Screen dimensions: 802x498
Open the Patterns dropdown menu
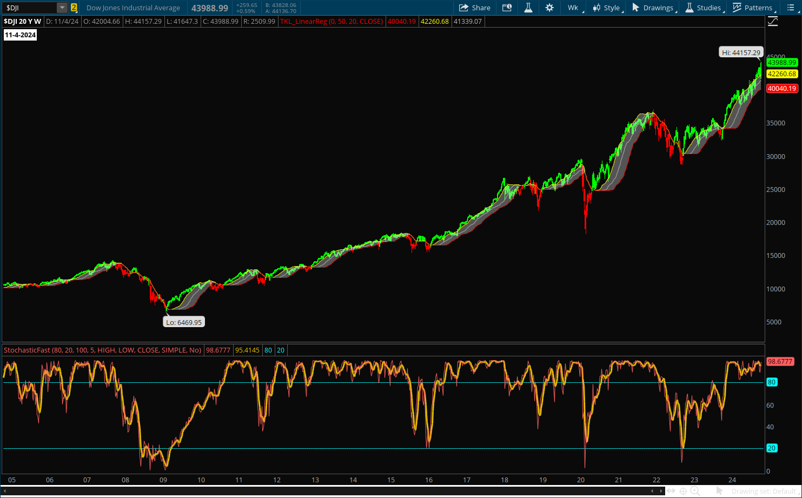point(753,8)
